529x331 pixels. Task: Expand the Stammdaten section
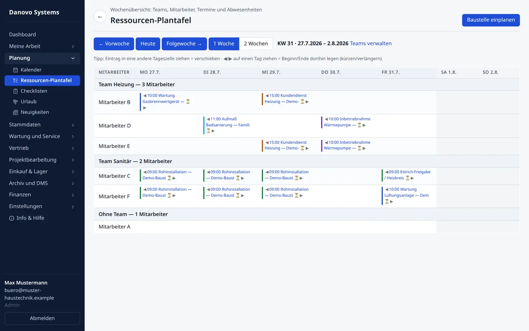click(x=42, y=125)
